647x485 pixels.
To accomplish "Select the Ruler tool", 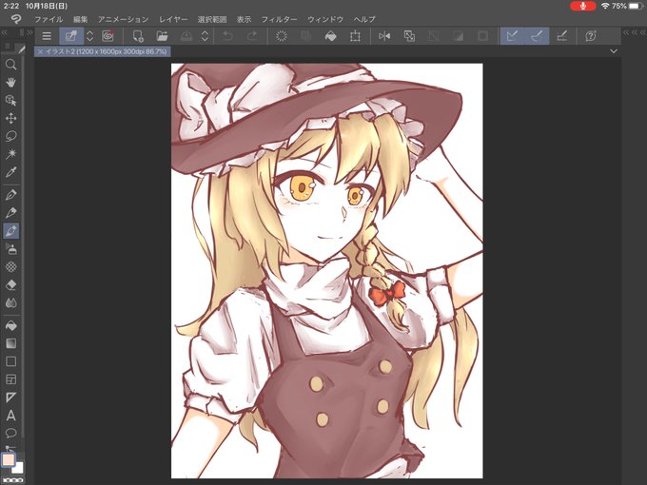I will pyautogui.click(x=10, y=398).
